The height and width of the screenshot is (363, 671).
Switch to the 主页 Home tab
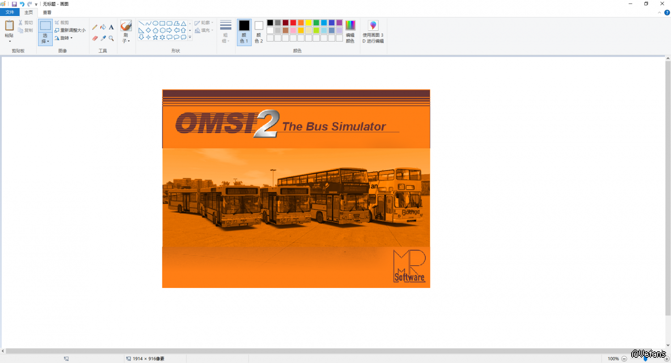click(x=29, y=13)
